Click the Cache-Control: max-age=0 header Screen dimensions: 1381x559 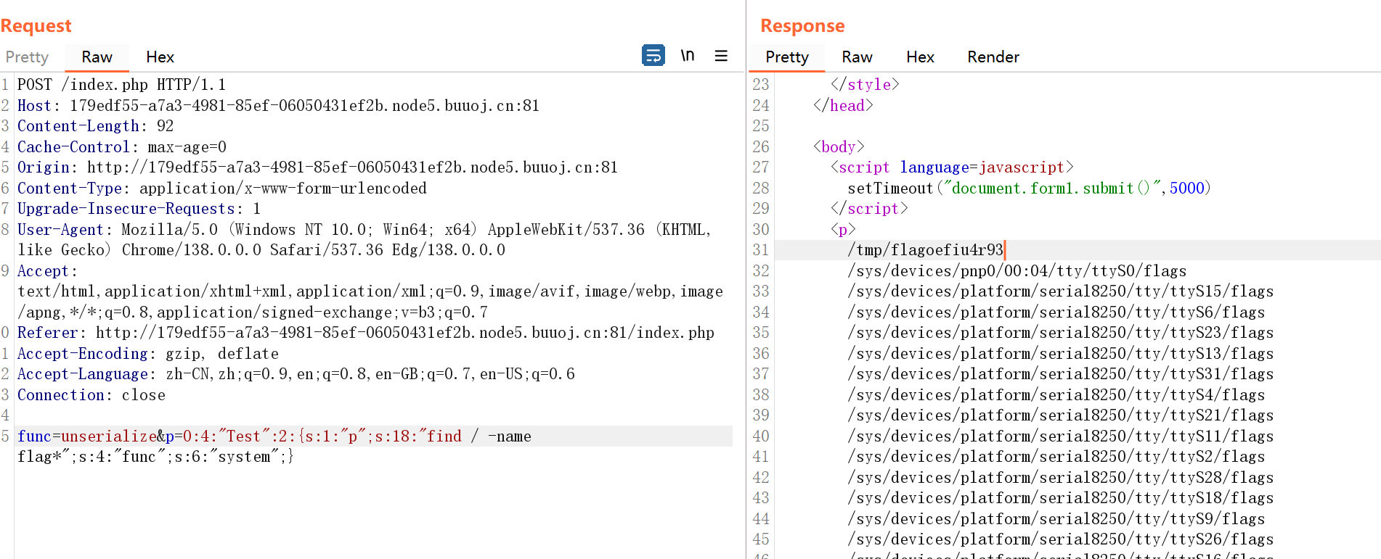122,147
